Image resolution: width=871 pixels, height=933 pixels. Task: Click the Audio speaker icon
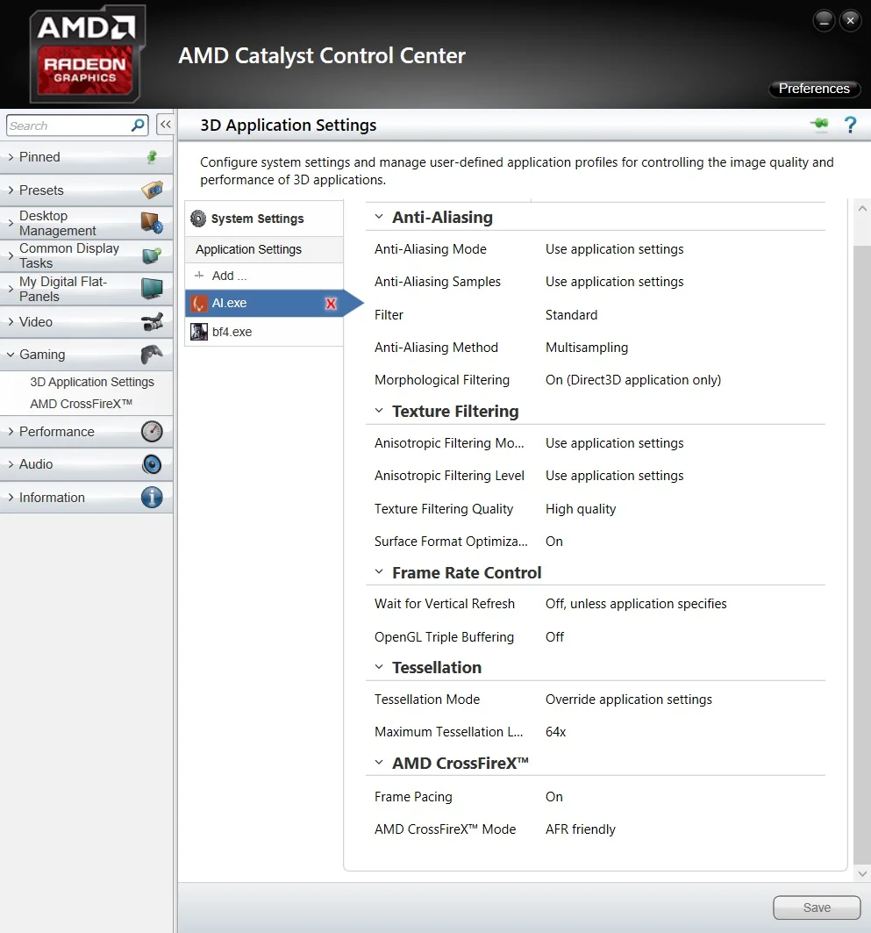coord(152,464)
